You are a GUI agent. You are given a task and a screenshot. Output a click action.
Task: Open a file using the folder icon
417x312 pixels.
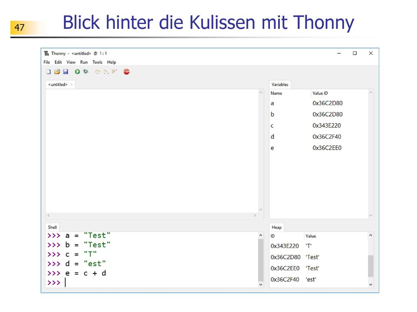pyautogui.click(x=57, y=71)
